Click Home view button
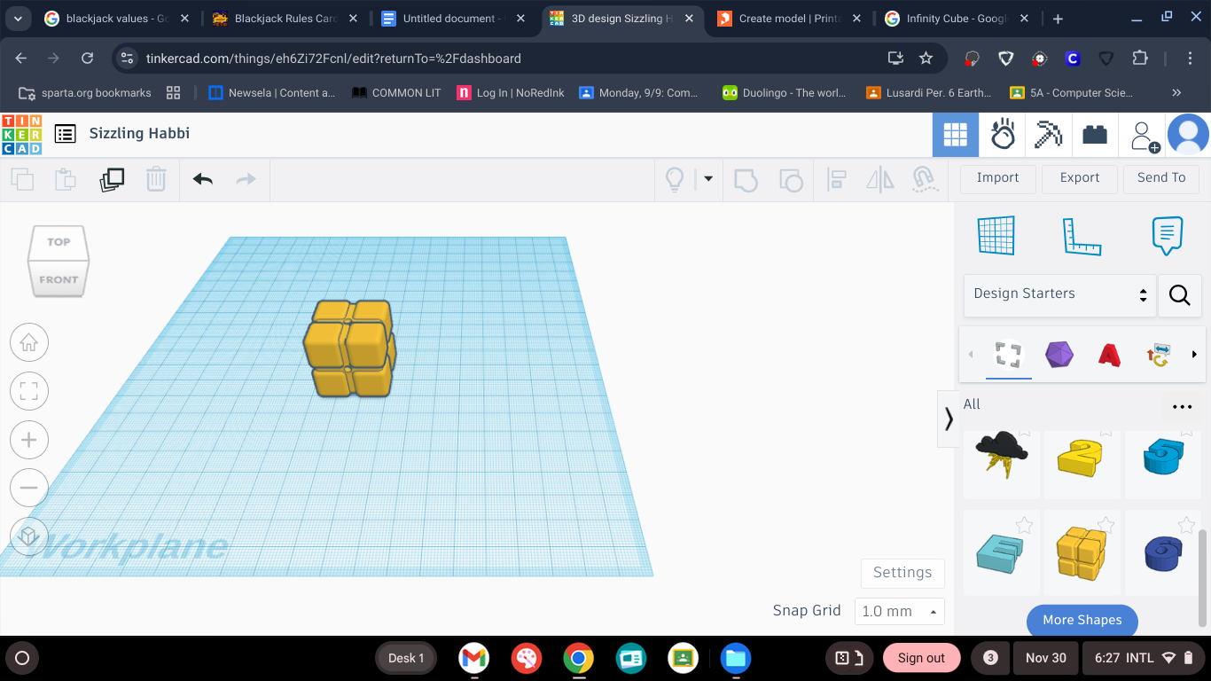The width and height of the screenshot is (1211, 681). point(29,342)
